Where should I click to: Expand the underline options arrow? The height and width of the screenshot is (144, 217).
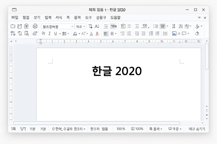tap(60, 34)
